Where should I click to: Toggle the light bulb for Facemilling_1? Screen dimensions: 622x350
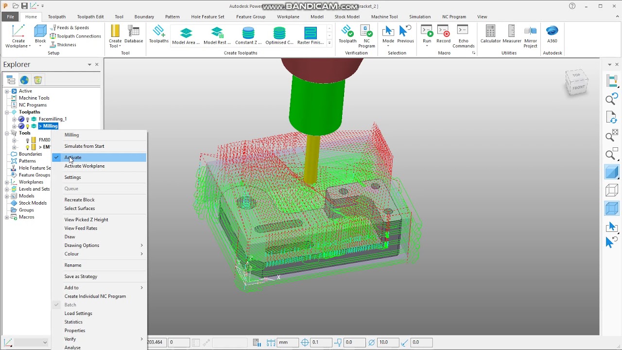(x=28, y=119)
